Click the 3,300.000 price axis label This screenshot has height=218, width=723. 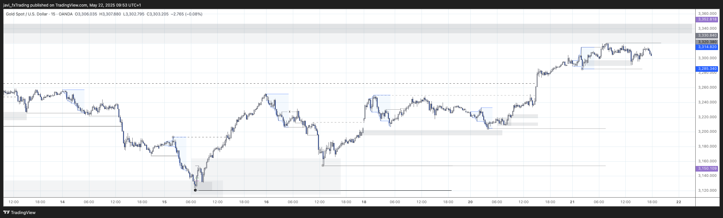[707, 58]
